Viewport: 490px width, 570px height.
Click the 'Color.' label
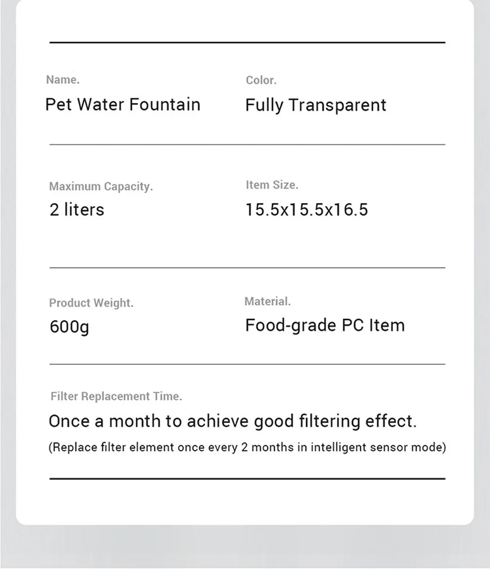261,80
